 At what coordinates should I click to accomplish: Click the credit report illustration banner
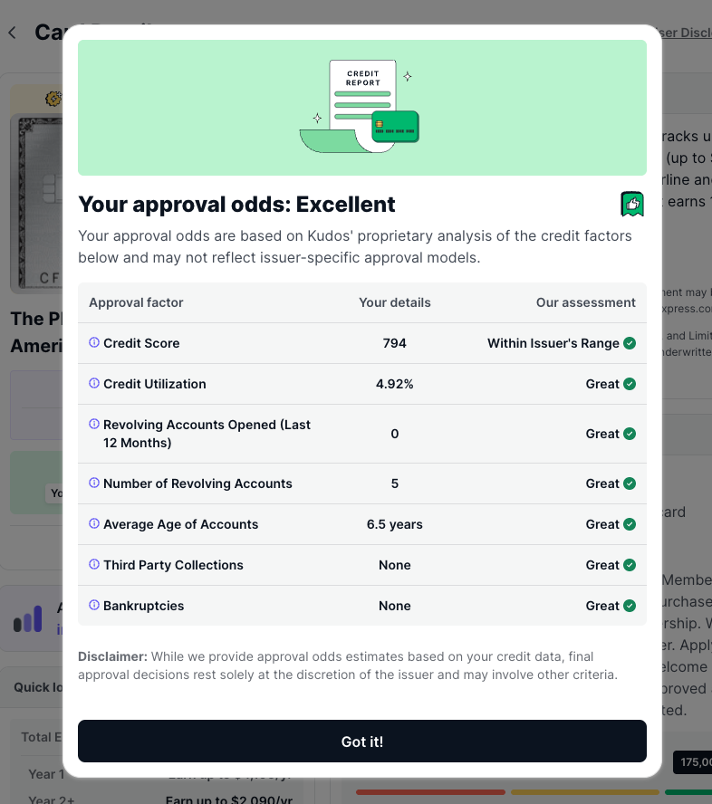click(x=362, y=108)
